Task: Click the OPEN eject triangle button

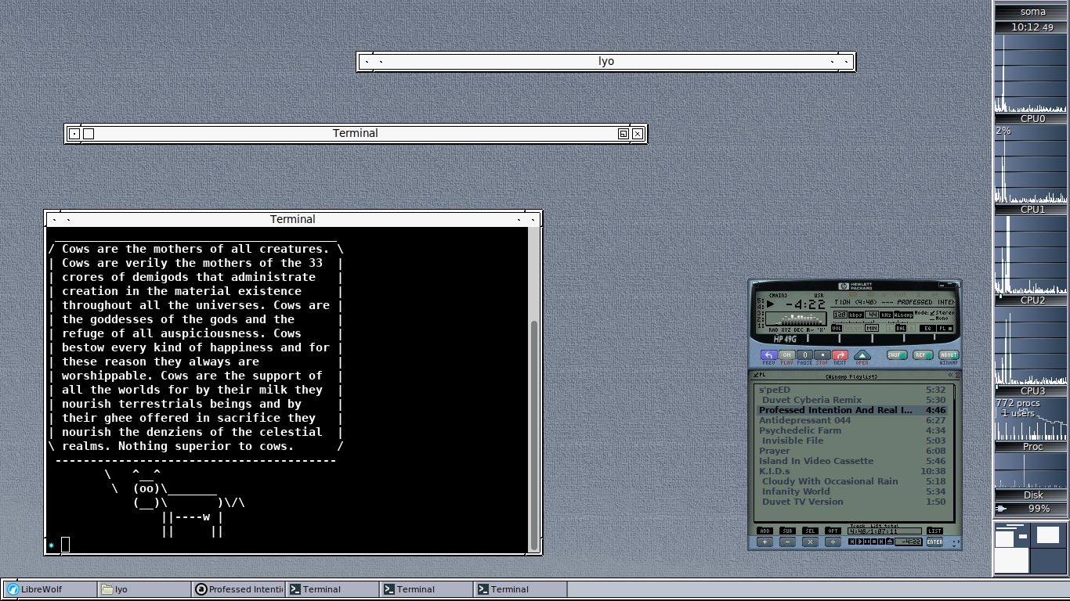Action: point(862,355)
